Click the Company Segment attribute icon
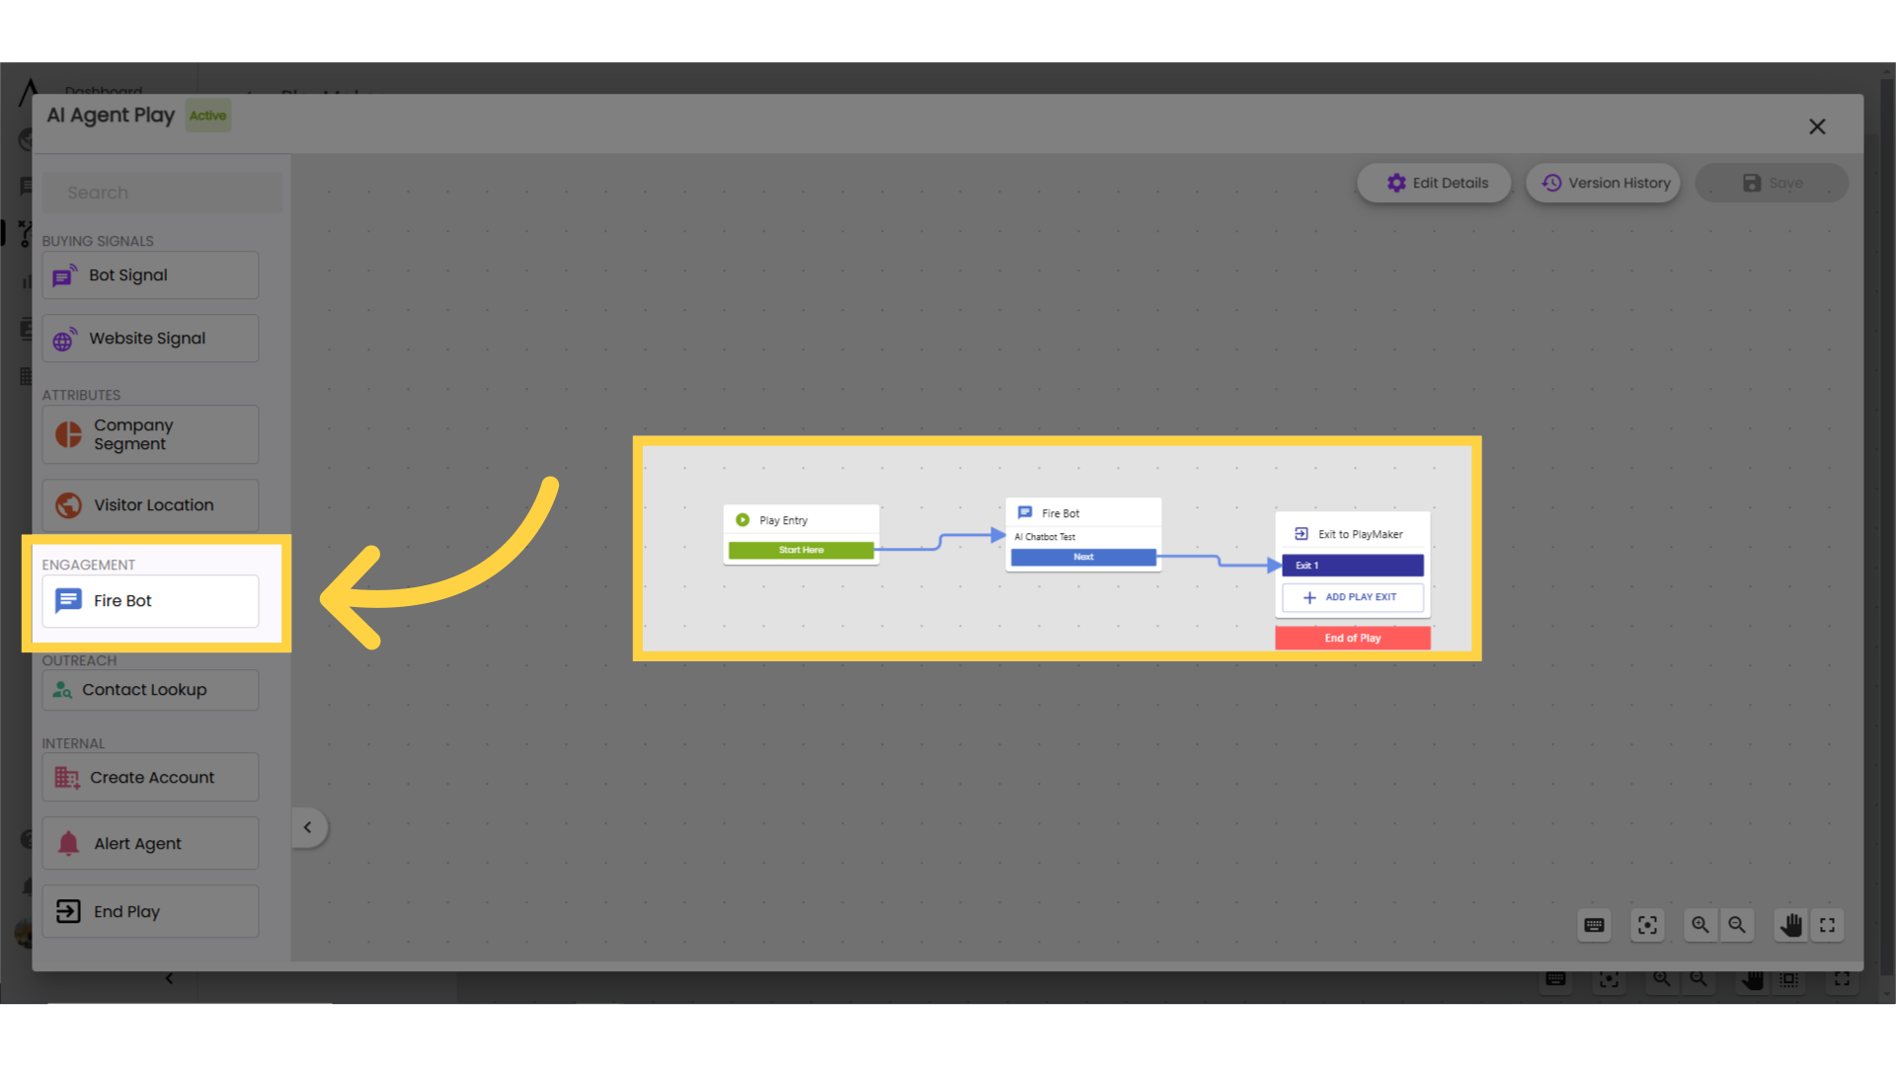 [x=68, y=433]
